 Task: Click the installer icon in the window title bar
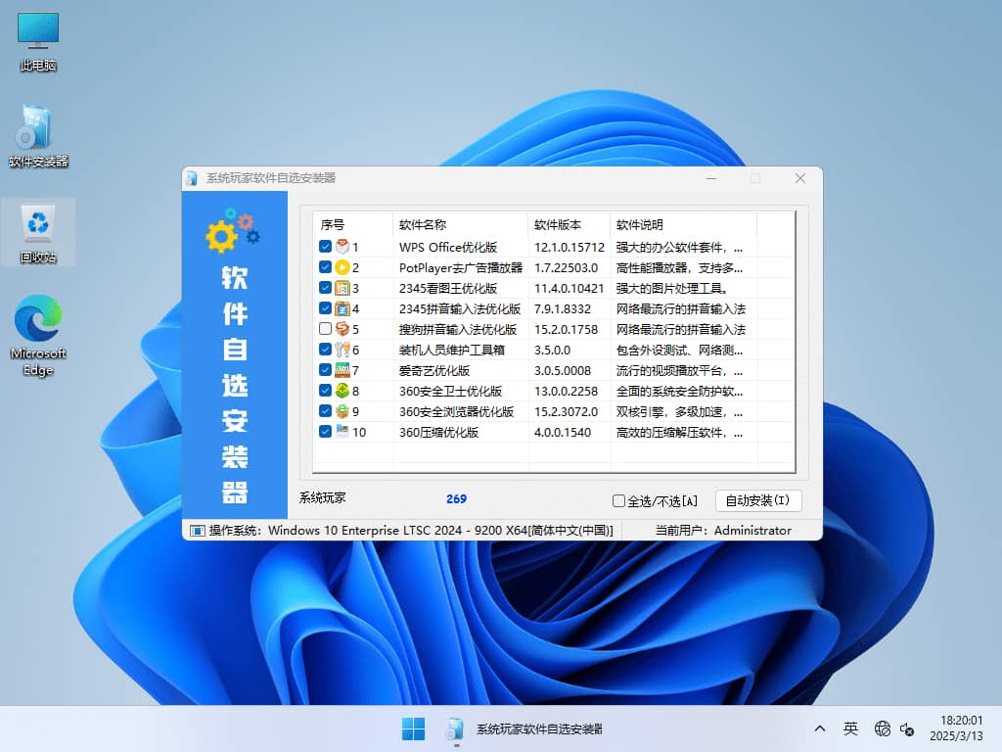click(x=192, y=179)
